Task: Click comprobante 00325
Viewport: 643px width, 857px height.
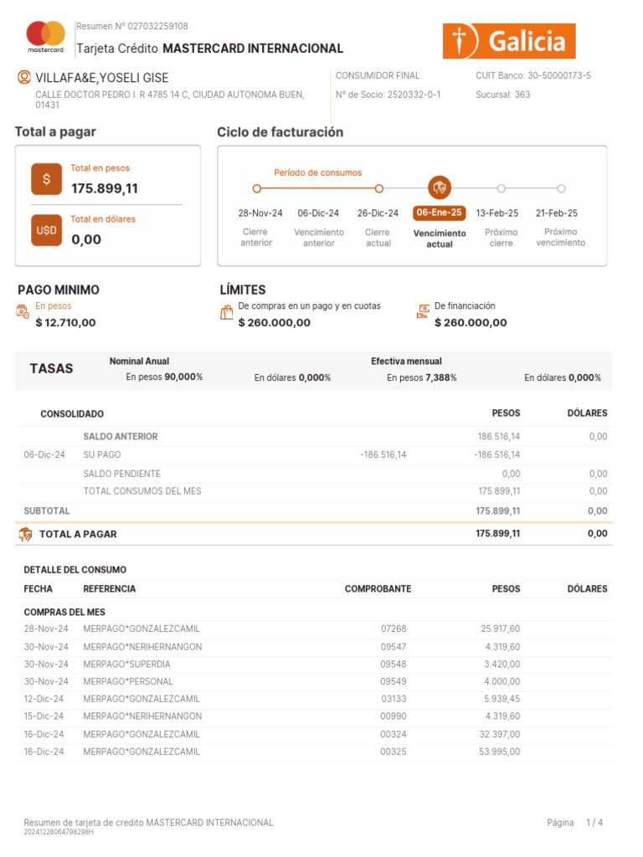Action: 394,752
